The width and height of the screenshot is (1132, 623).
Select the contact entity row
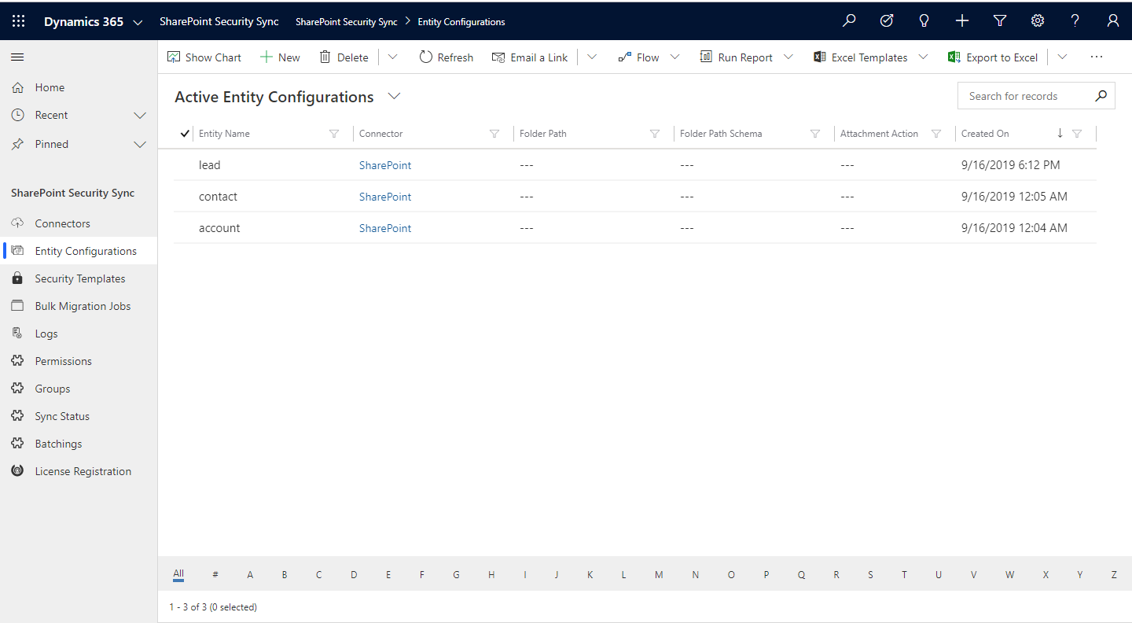coord(635,197)
